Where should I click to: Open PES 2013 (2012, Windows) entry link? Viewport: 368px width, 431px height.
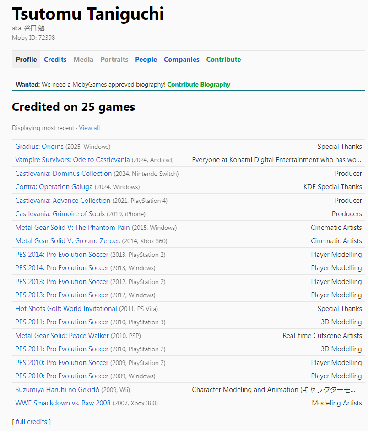click(x=62, y=295)
